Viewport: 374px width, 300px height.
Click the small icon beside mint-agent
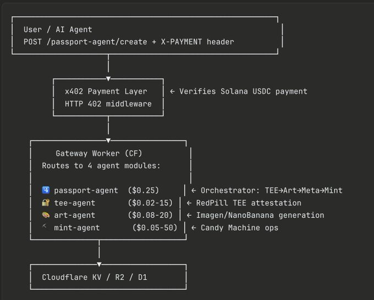[x=46, y=227]
